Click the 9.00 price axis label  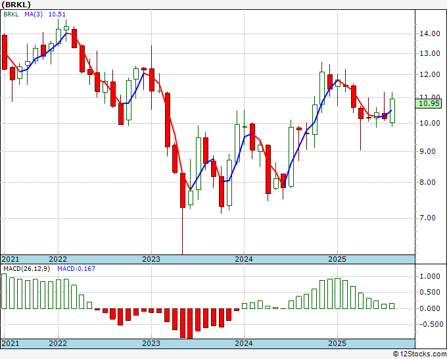[428, 151]
